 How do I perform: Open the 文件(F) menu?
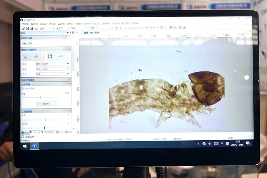tap(25, 24)
